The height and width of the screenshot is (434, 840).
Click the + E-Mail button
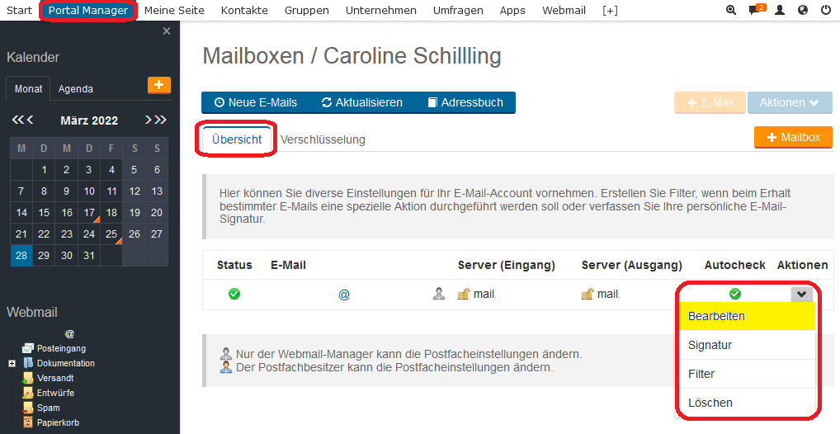point(710,102)
